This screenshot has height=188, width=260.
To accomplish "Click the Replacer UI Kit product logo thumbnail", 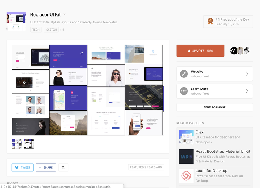I will [16, 22].
